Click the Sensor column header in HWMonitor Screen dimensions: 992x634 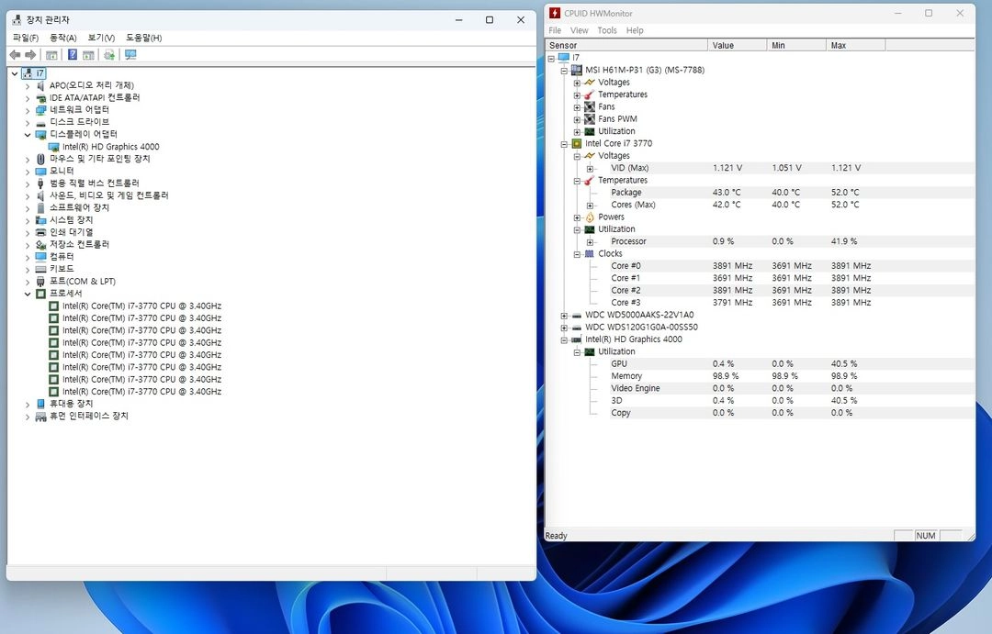[626, 46]
